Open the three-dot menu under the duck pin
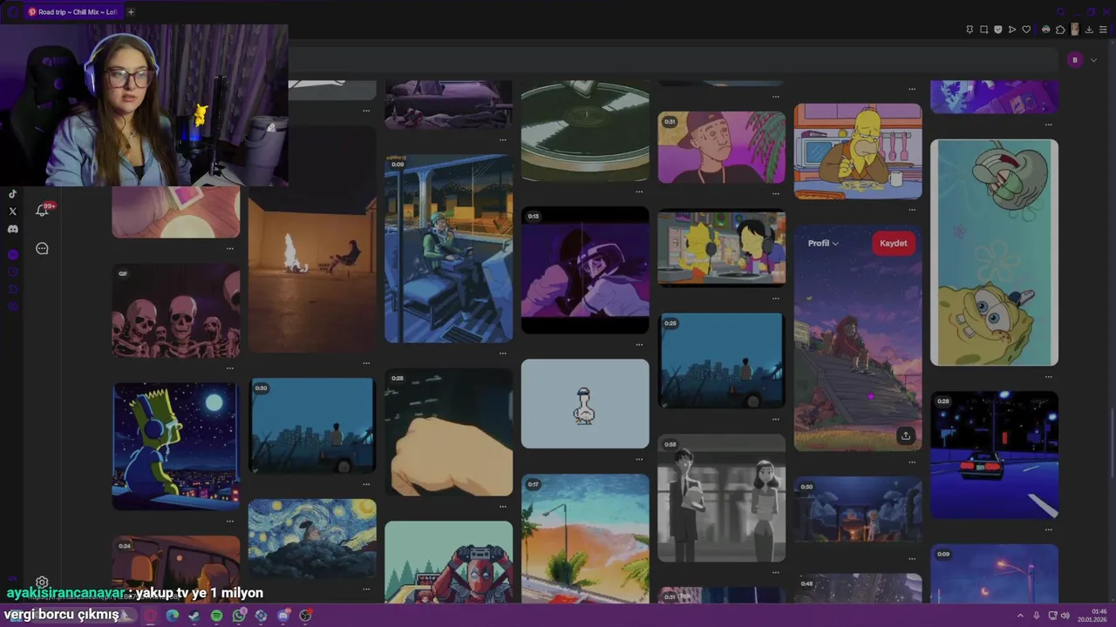The width and height of the screenshot is (1116, 627). 639,458
